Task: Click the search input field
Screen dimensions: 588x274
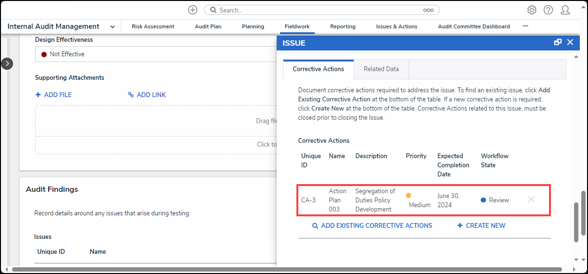Action: pyautogui.click(x=318, y=10)
